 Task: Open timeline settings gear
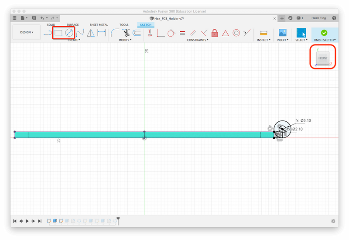point(333,221)
